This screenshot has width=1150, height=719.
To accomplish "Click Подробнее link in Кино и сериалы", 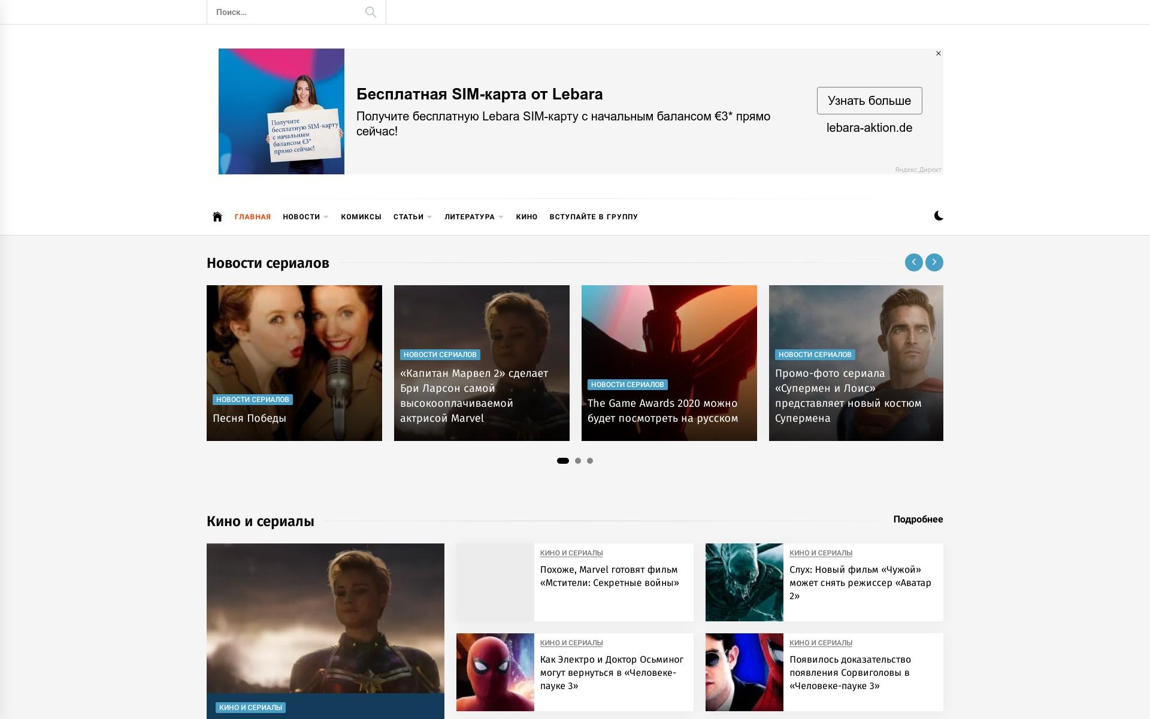I will (918, 519).
